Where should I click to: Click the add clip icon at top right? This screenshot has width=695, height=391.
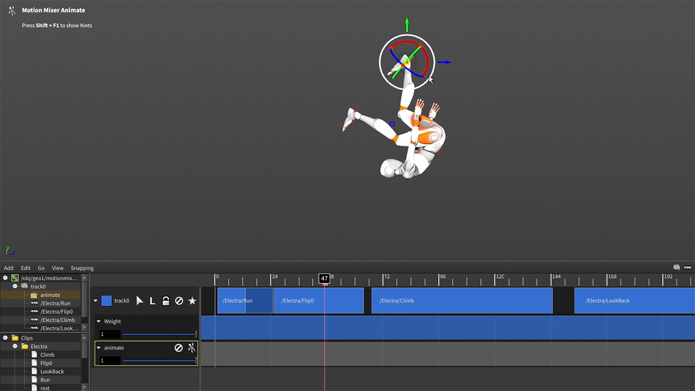687,268
